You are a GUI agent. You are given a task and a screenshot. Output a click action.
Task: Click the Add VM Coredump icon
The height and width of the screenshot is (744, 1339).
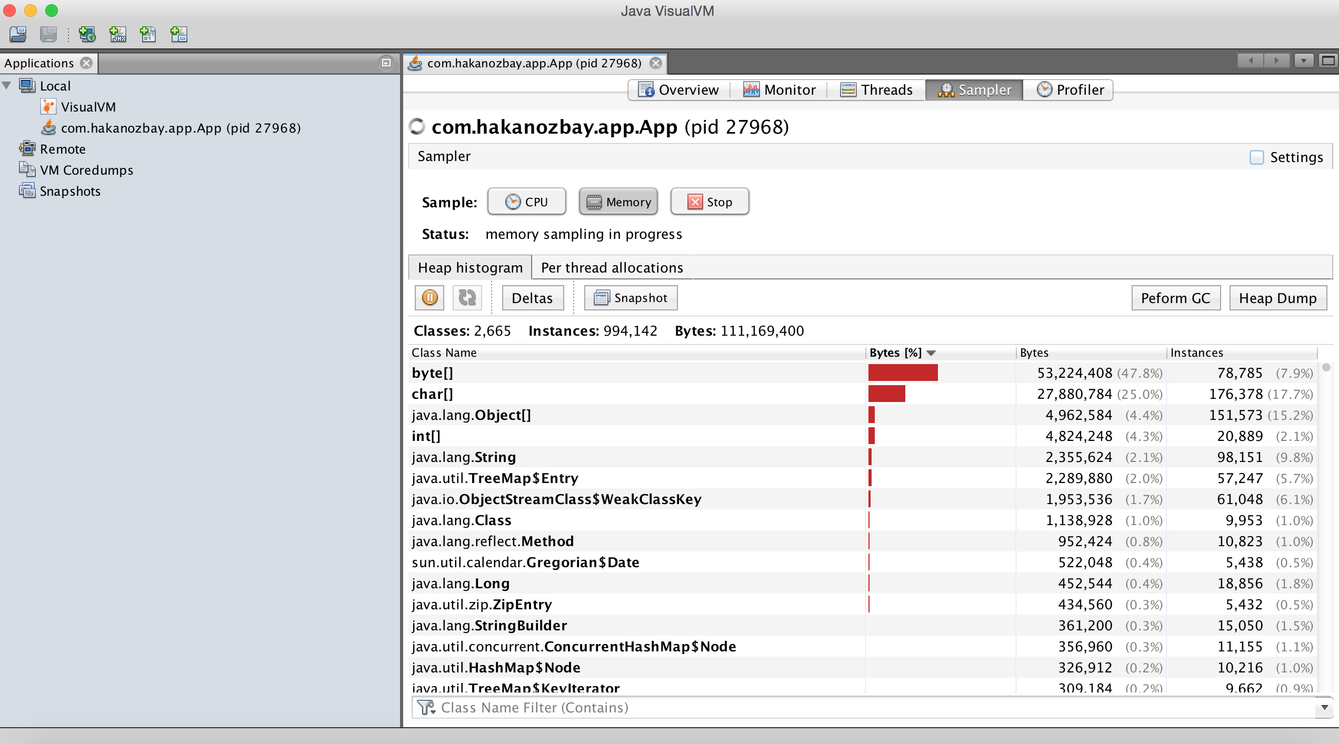[148, 35]
